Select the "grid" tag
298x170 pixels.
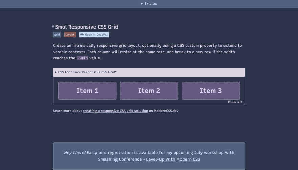(57, 35)
